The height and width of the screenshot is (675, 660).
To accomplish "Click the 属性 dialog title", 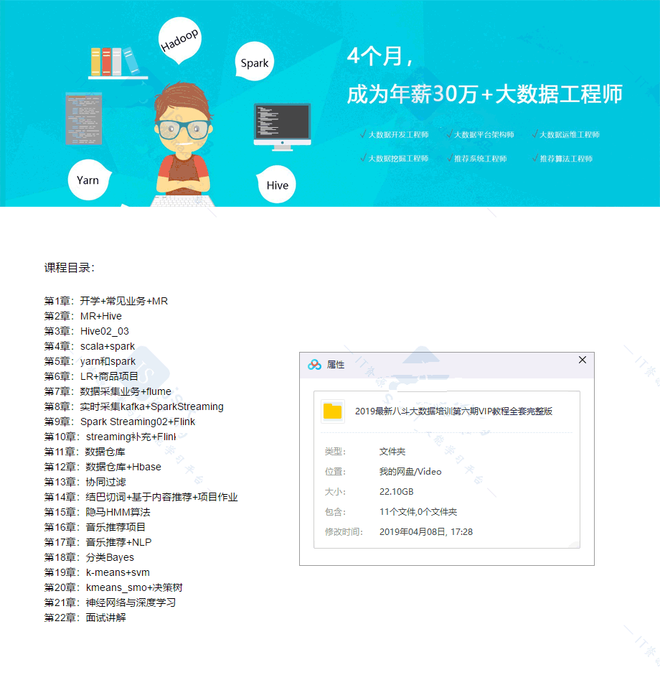I will point(336,363).
